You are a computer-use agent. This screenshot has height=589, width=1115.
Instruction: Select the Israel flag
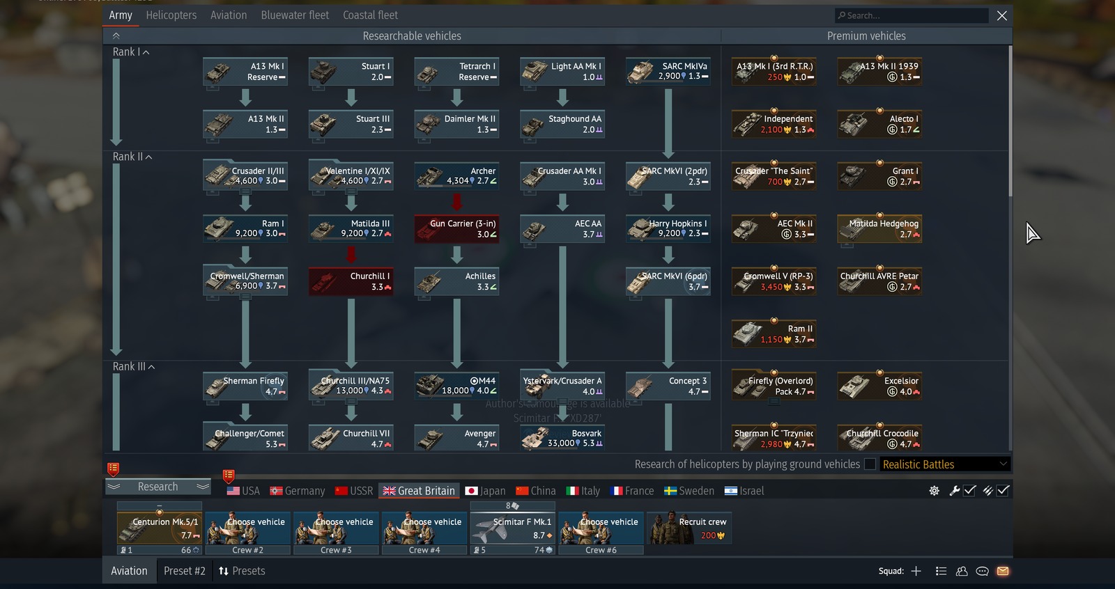tap(731, 491)
